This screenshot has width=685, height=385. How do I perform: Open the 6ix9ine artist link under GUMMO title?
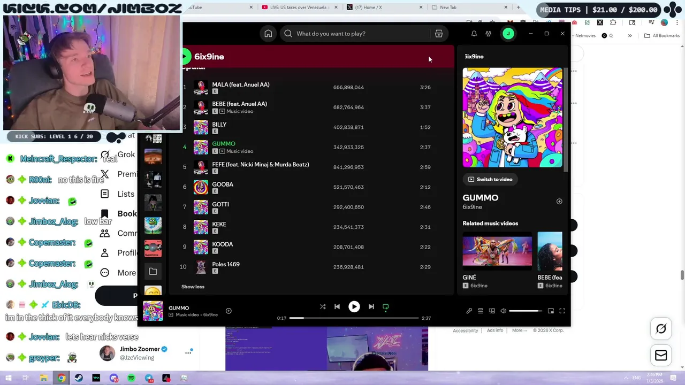(473, 207)
